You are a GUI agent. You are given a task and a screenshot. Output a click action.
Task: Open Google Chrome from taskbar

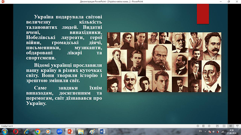tap(38, 132)
